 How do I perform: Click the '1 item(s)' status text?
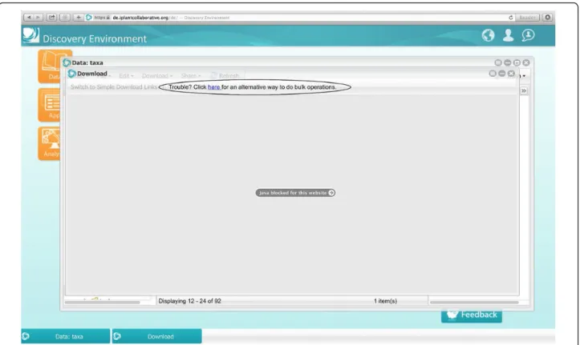385,301
